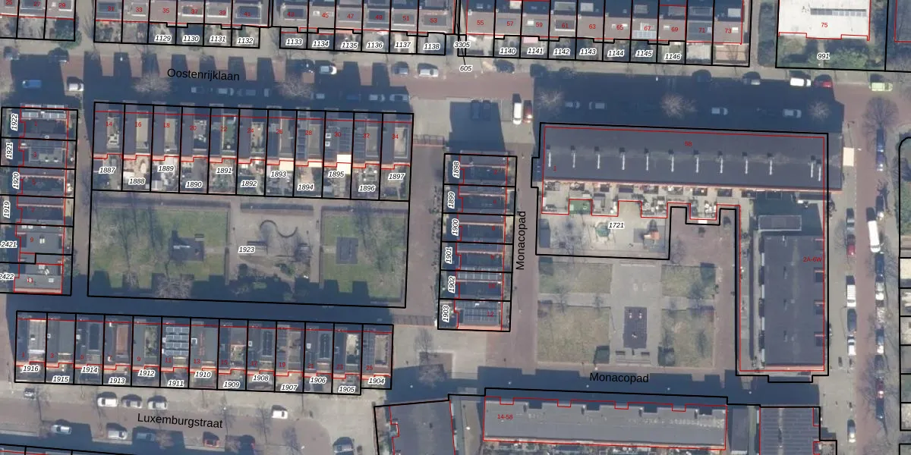Click the Luxemburgstraat street label
Image resolution: width=911 pixels, height=455 pixels.
[180, 422]
